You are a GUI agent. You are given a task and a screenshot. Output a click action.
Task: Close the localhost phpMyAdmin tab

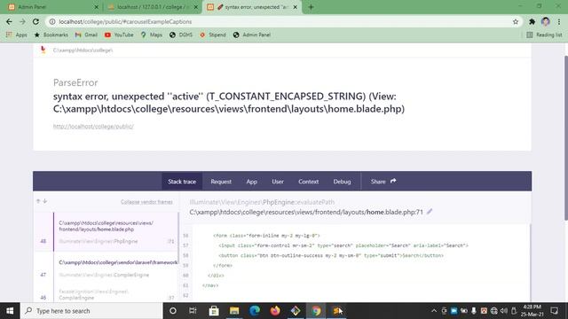pos(196,7)
